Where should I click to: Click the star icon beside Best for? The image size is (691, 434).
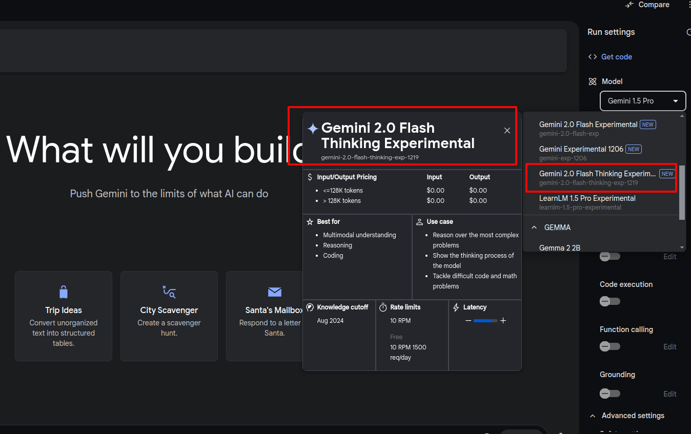tap(310, 222)
